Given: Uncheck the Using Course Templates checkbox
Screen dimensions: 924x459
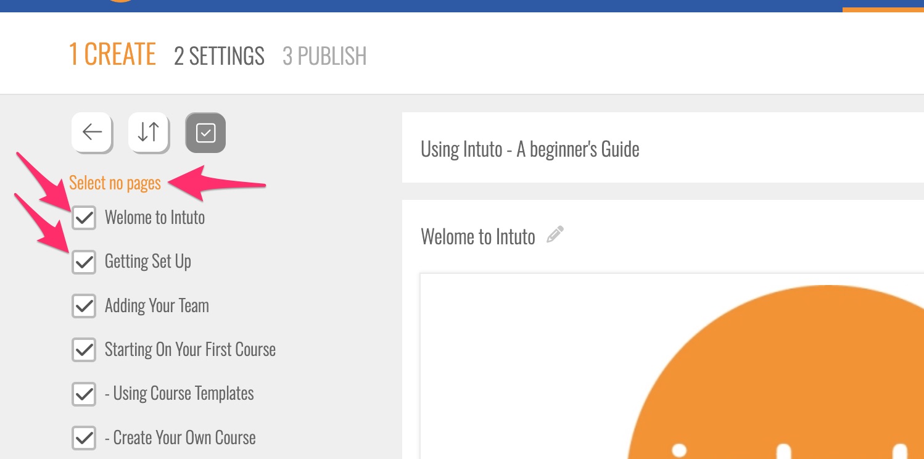Looking at the screenshot, I should 84,394.
